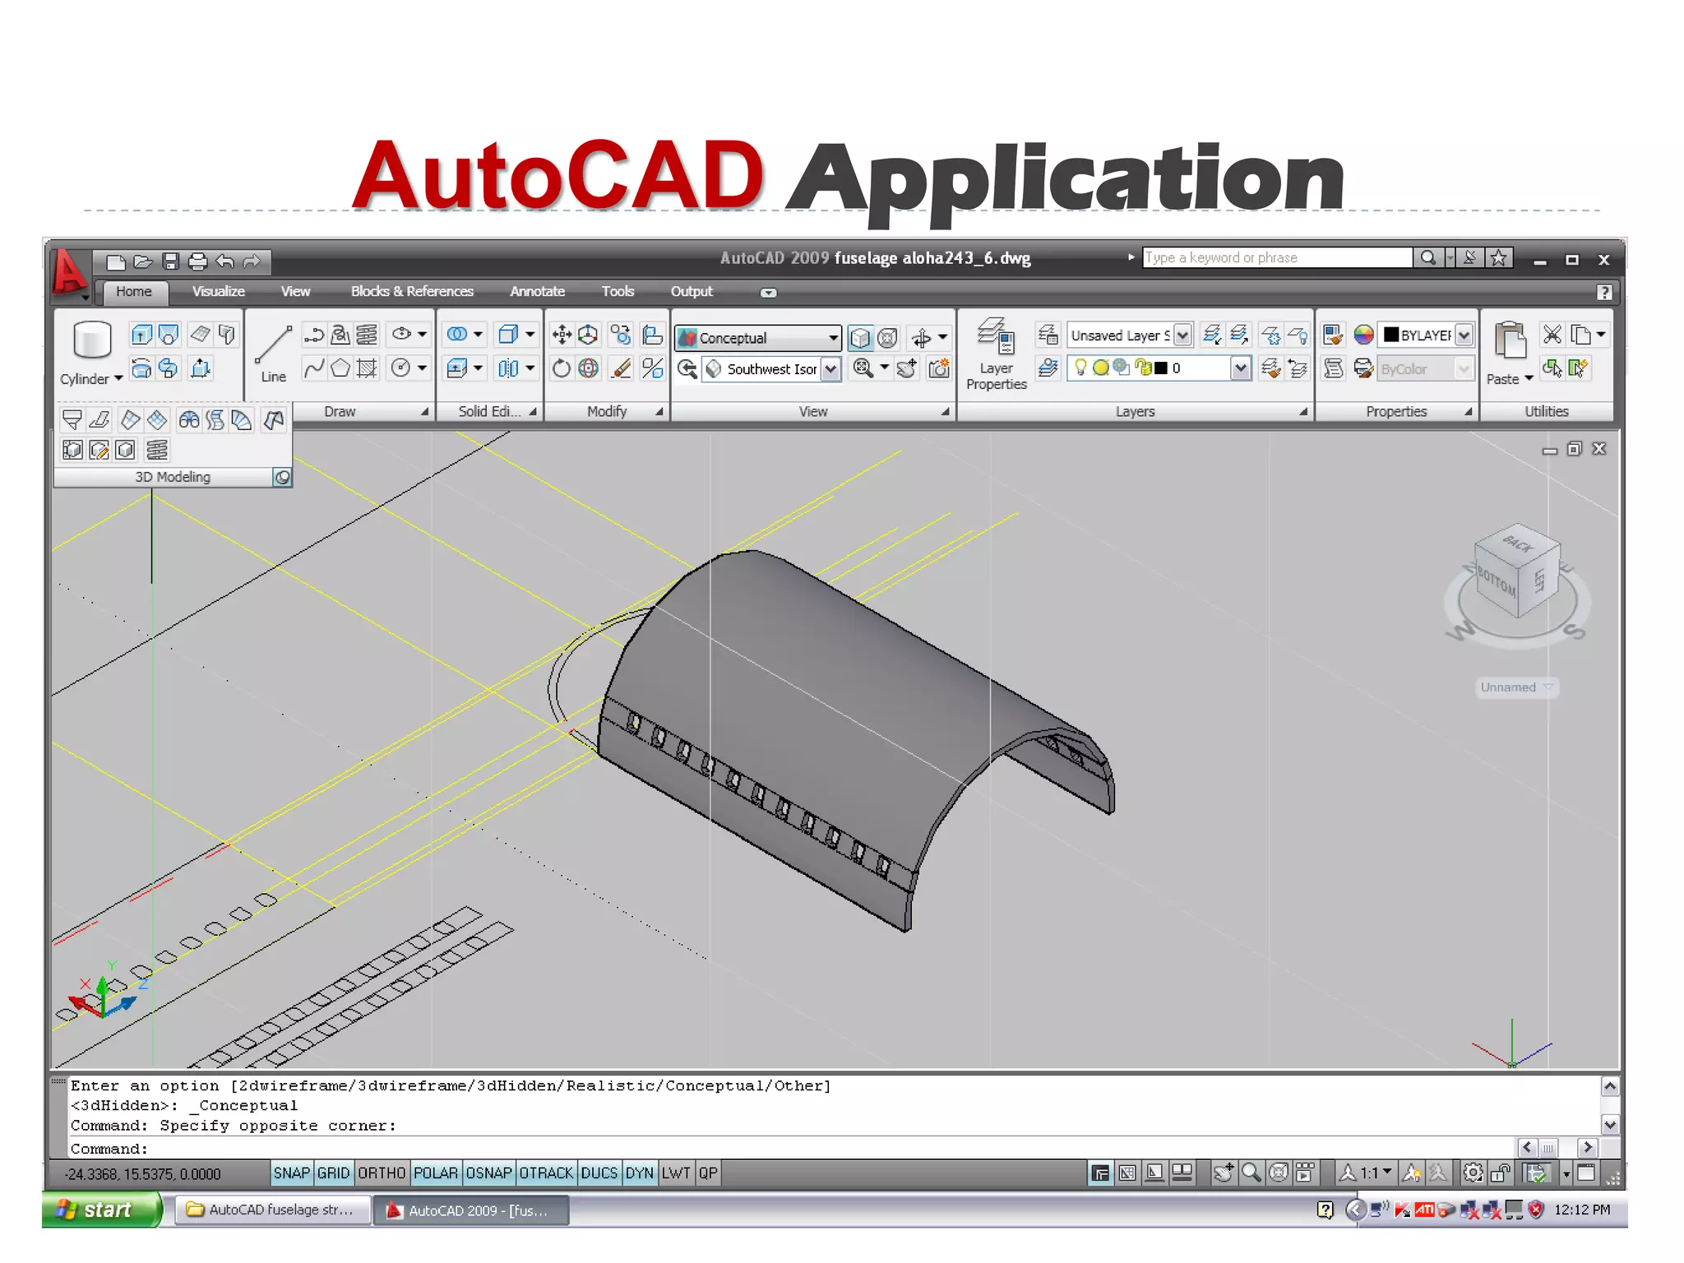
Task: Save drawing with the floppy disk icon
Action: [x=170, y=261]
